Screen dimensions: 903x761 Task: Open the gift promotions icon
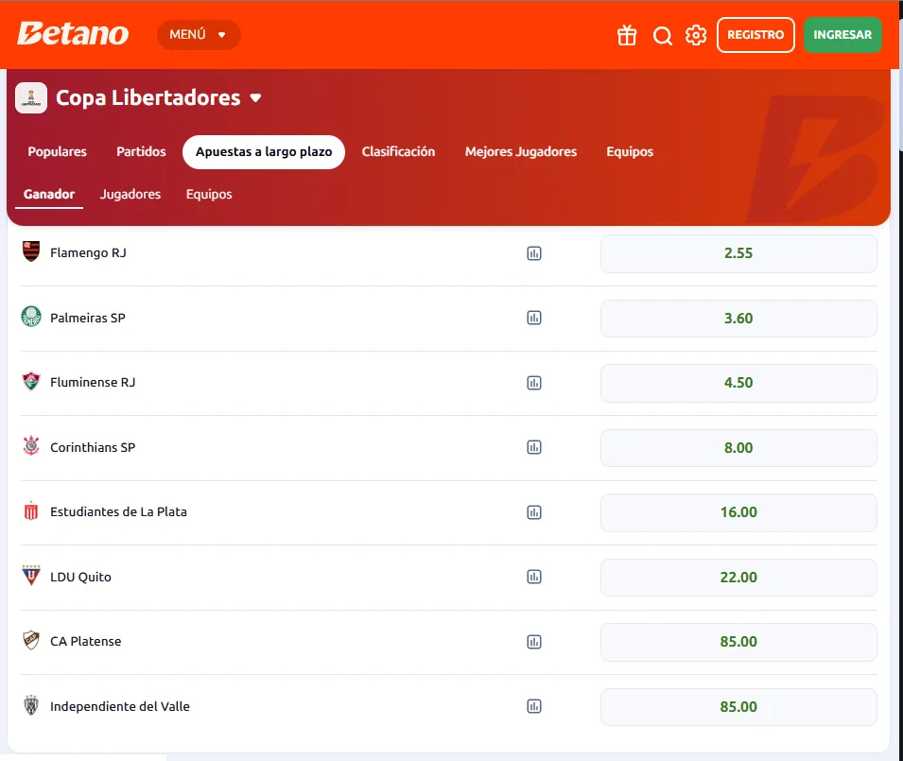click(x=627, y=35)
